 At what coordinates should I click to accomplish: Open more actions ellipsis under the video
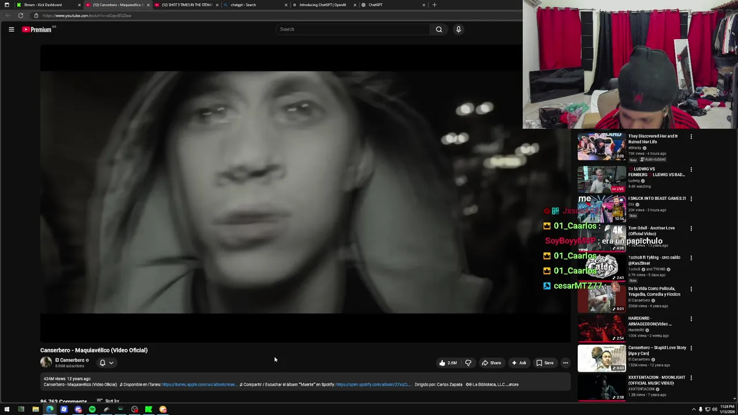click(566, 363)
